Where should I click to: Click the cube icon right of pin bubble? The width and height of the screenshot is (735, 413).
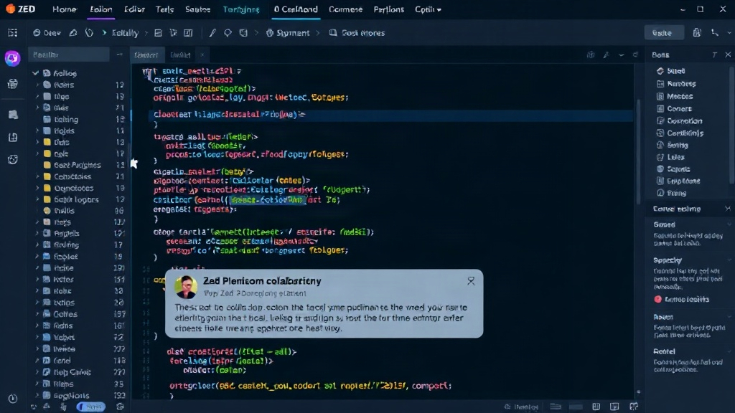tap(243, 33)
